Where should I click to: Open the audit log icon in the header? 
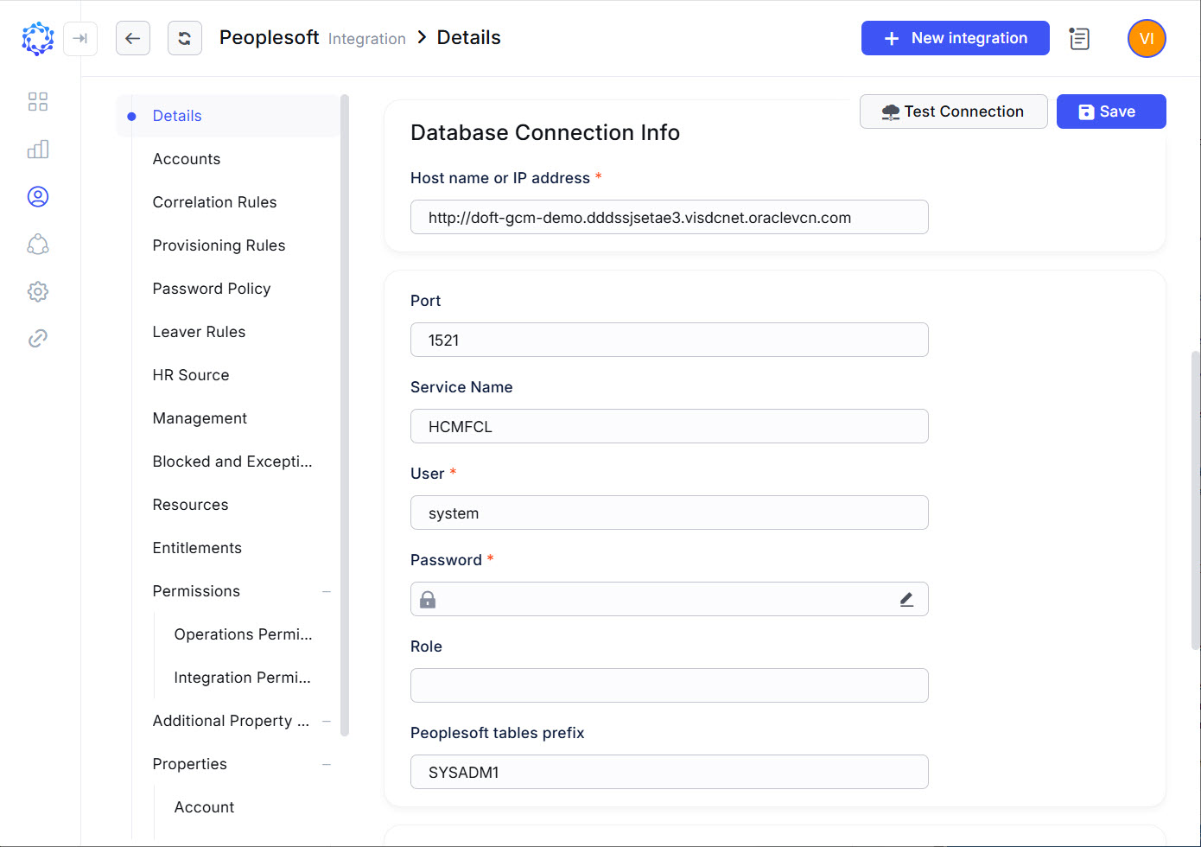(1078, 38)
